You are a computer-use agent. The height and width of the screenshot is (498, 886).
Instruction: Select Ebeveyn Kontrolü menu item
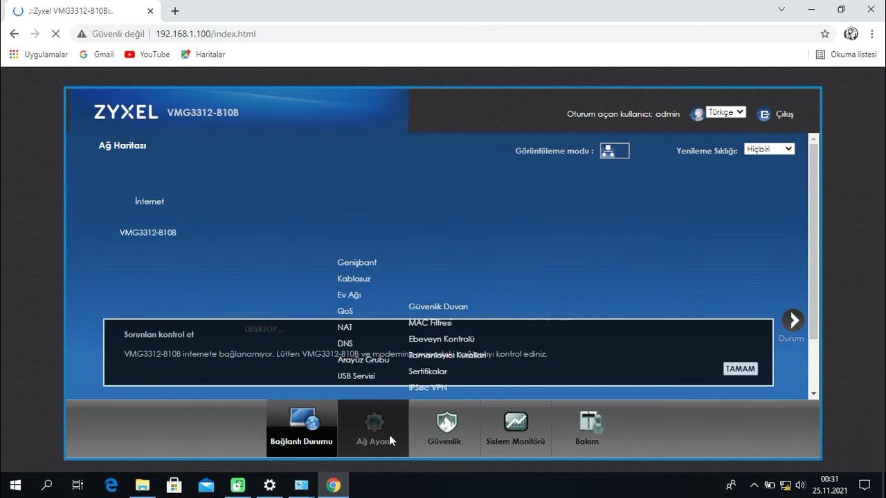point(442,339)
